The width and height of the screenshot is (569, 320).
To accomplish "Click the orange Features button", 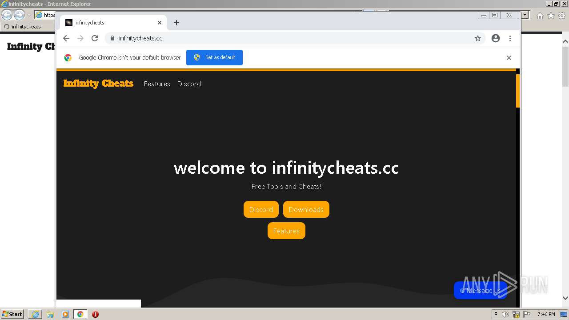I will (x=286, y=231).
